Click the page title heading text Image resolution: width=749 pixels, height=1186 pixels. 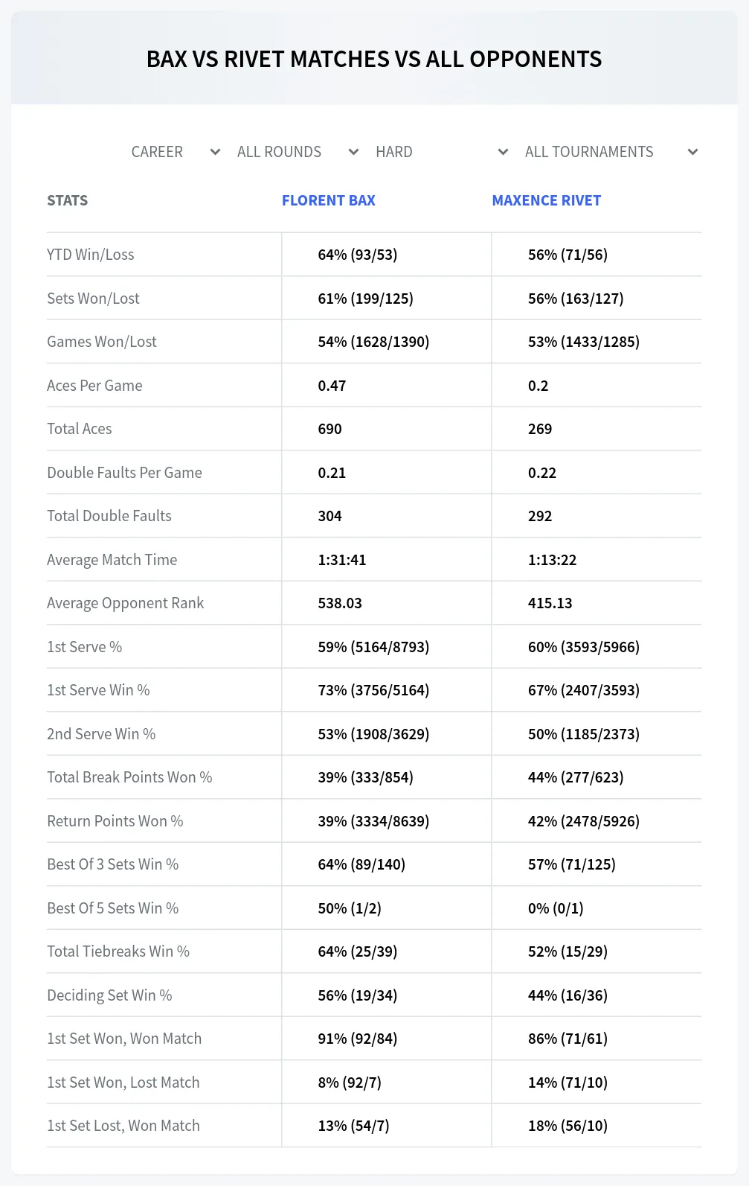[374, 59]
